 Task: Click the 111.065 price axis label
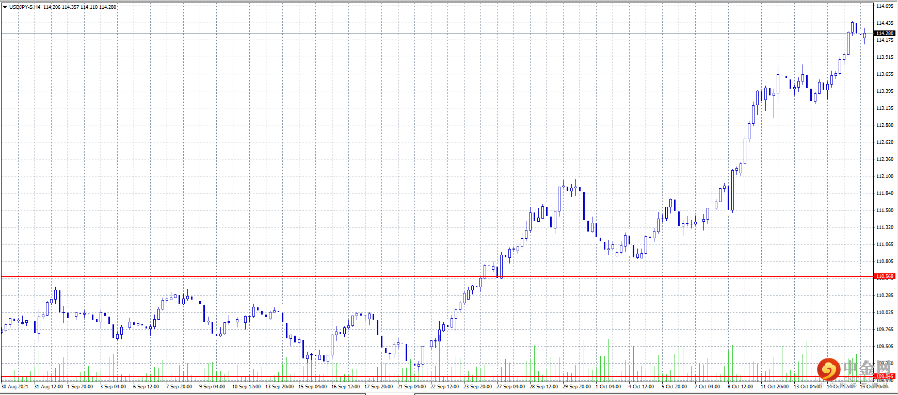tap(885, 244)
